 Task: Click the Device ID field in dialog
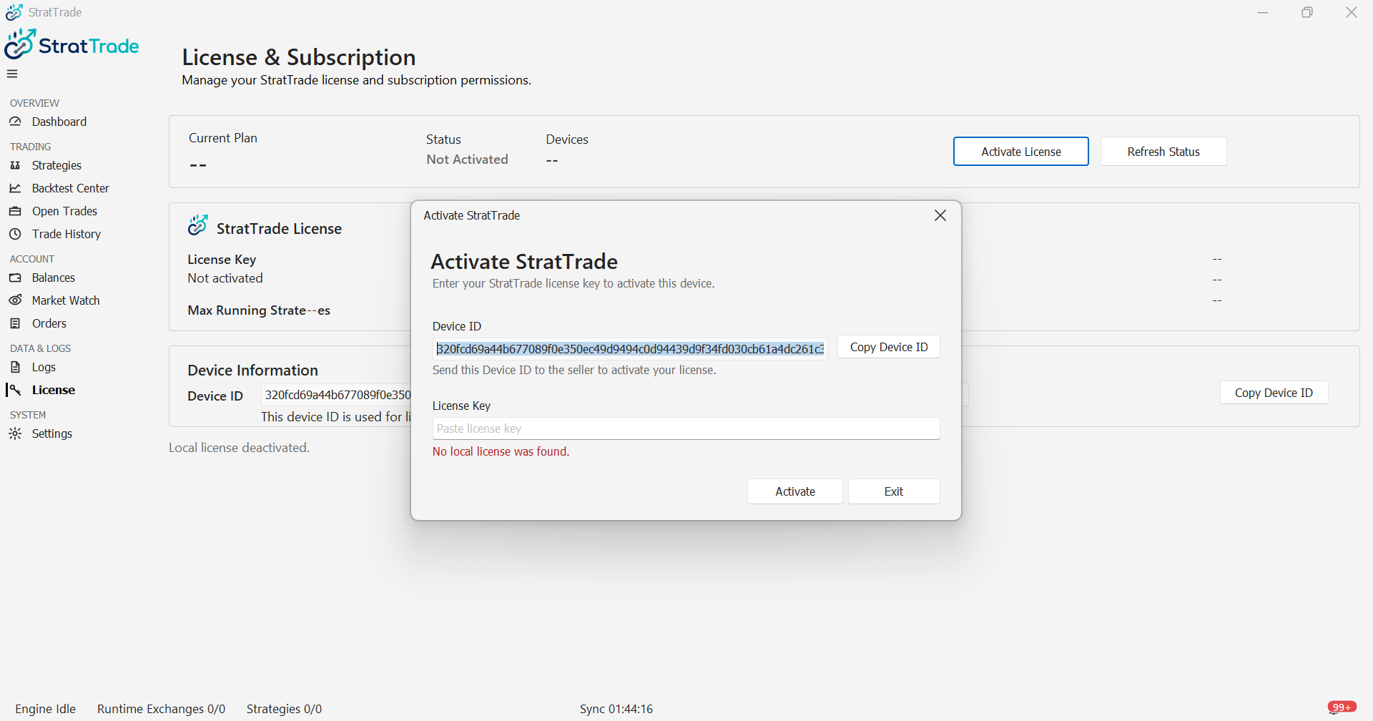coord(630,349)
